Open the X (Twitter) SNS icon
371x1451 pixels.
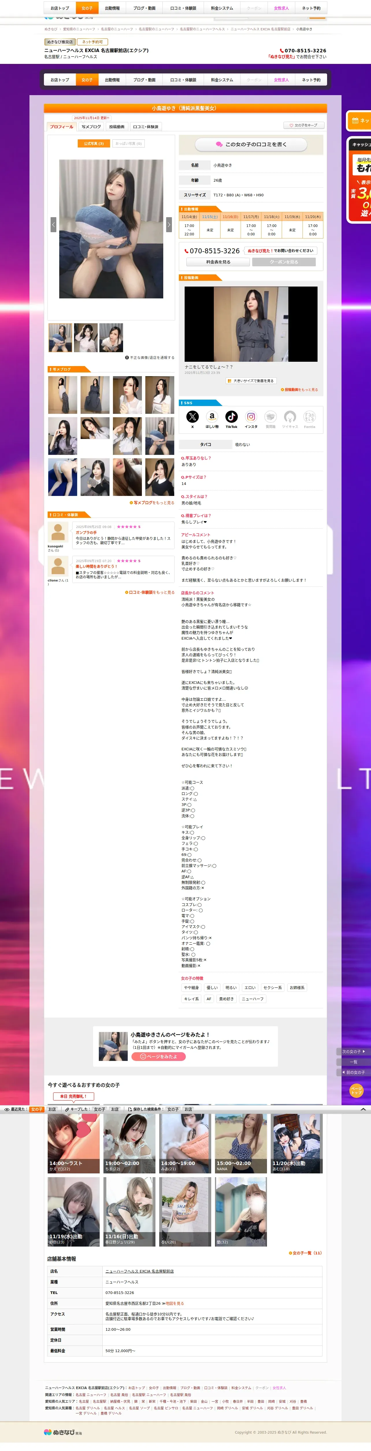192,416
